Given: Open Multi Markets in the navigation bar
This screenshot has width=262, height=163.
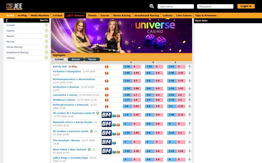Looking at the screenshot, I should (x=40, y=16).
